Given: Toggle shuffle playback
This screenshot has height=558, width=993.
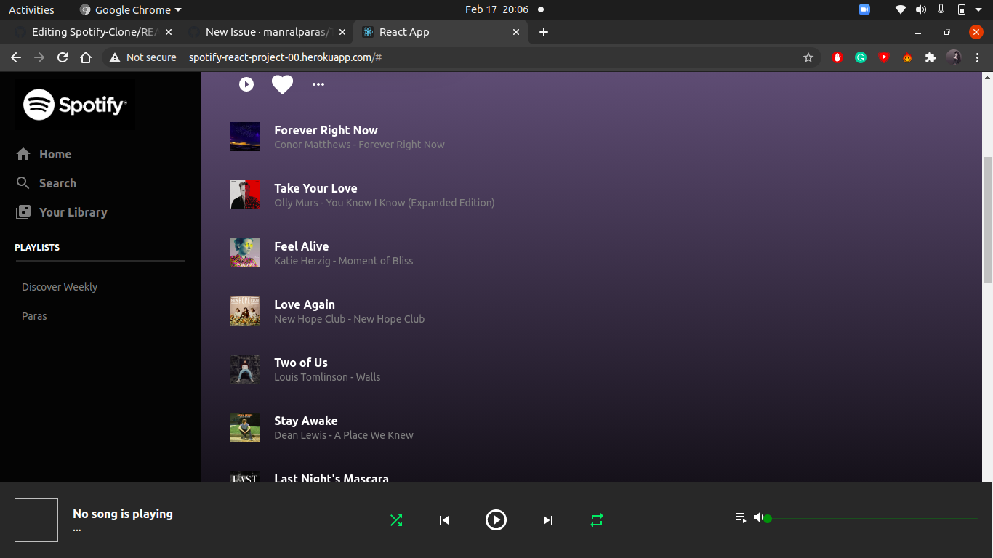Looking at the screenshot, I should (x=396, y=520).
